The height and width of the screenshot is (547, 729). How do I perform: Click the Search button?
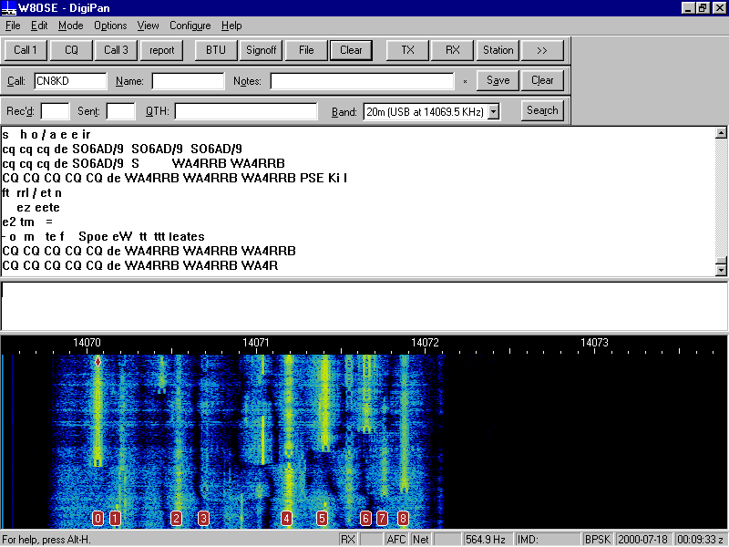click(x=542, y=110)
